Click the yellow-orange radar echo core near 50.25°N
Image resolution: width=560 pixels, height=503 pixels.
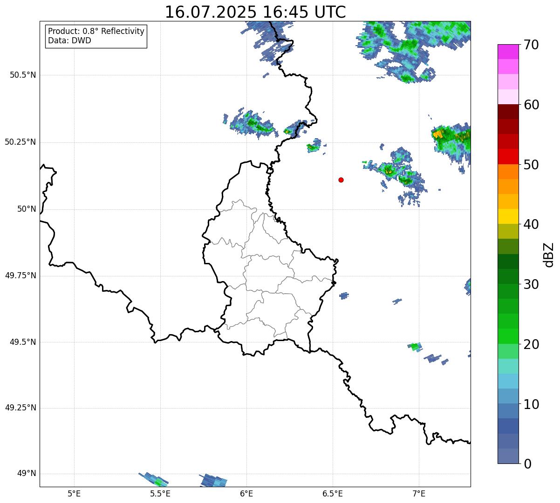coord(438,134)
